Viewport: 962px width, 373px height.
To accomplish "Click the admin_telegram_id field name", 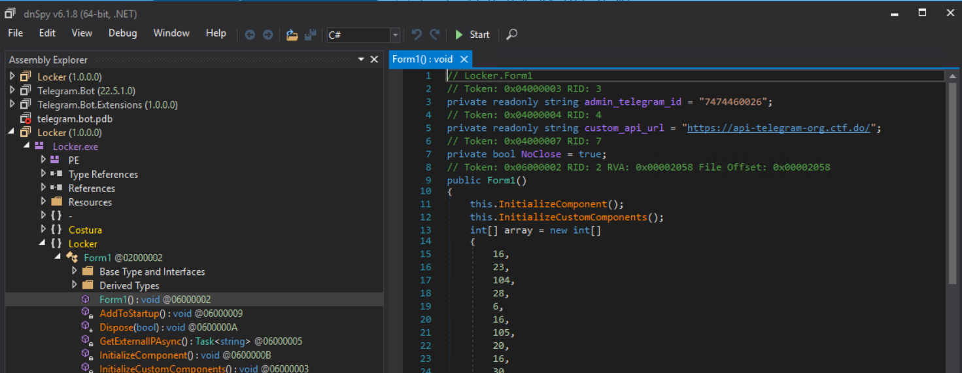I will click(x=632, y=102).
